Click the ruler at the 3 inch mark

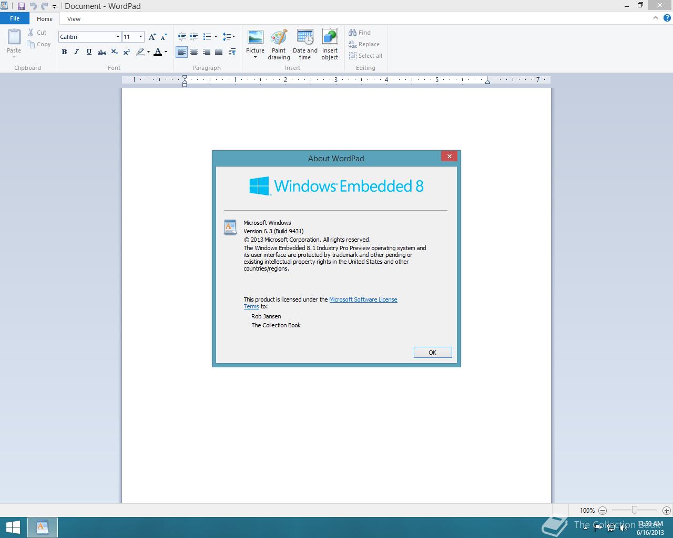tap(336, 80)
